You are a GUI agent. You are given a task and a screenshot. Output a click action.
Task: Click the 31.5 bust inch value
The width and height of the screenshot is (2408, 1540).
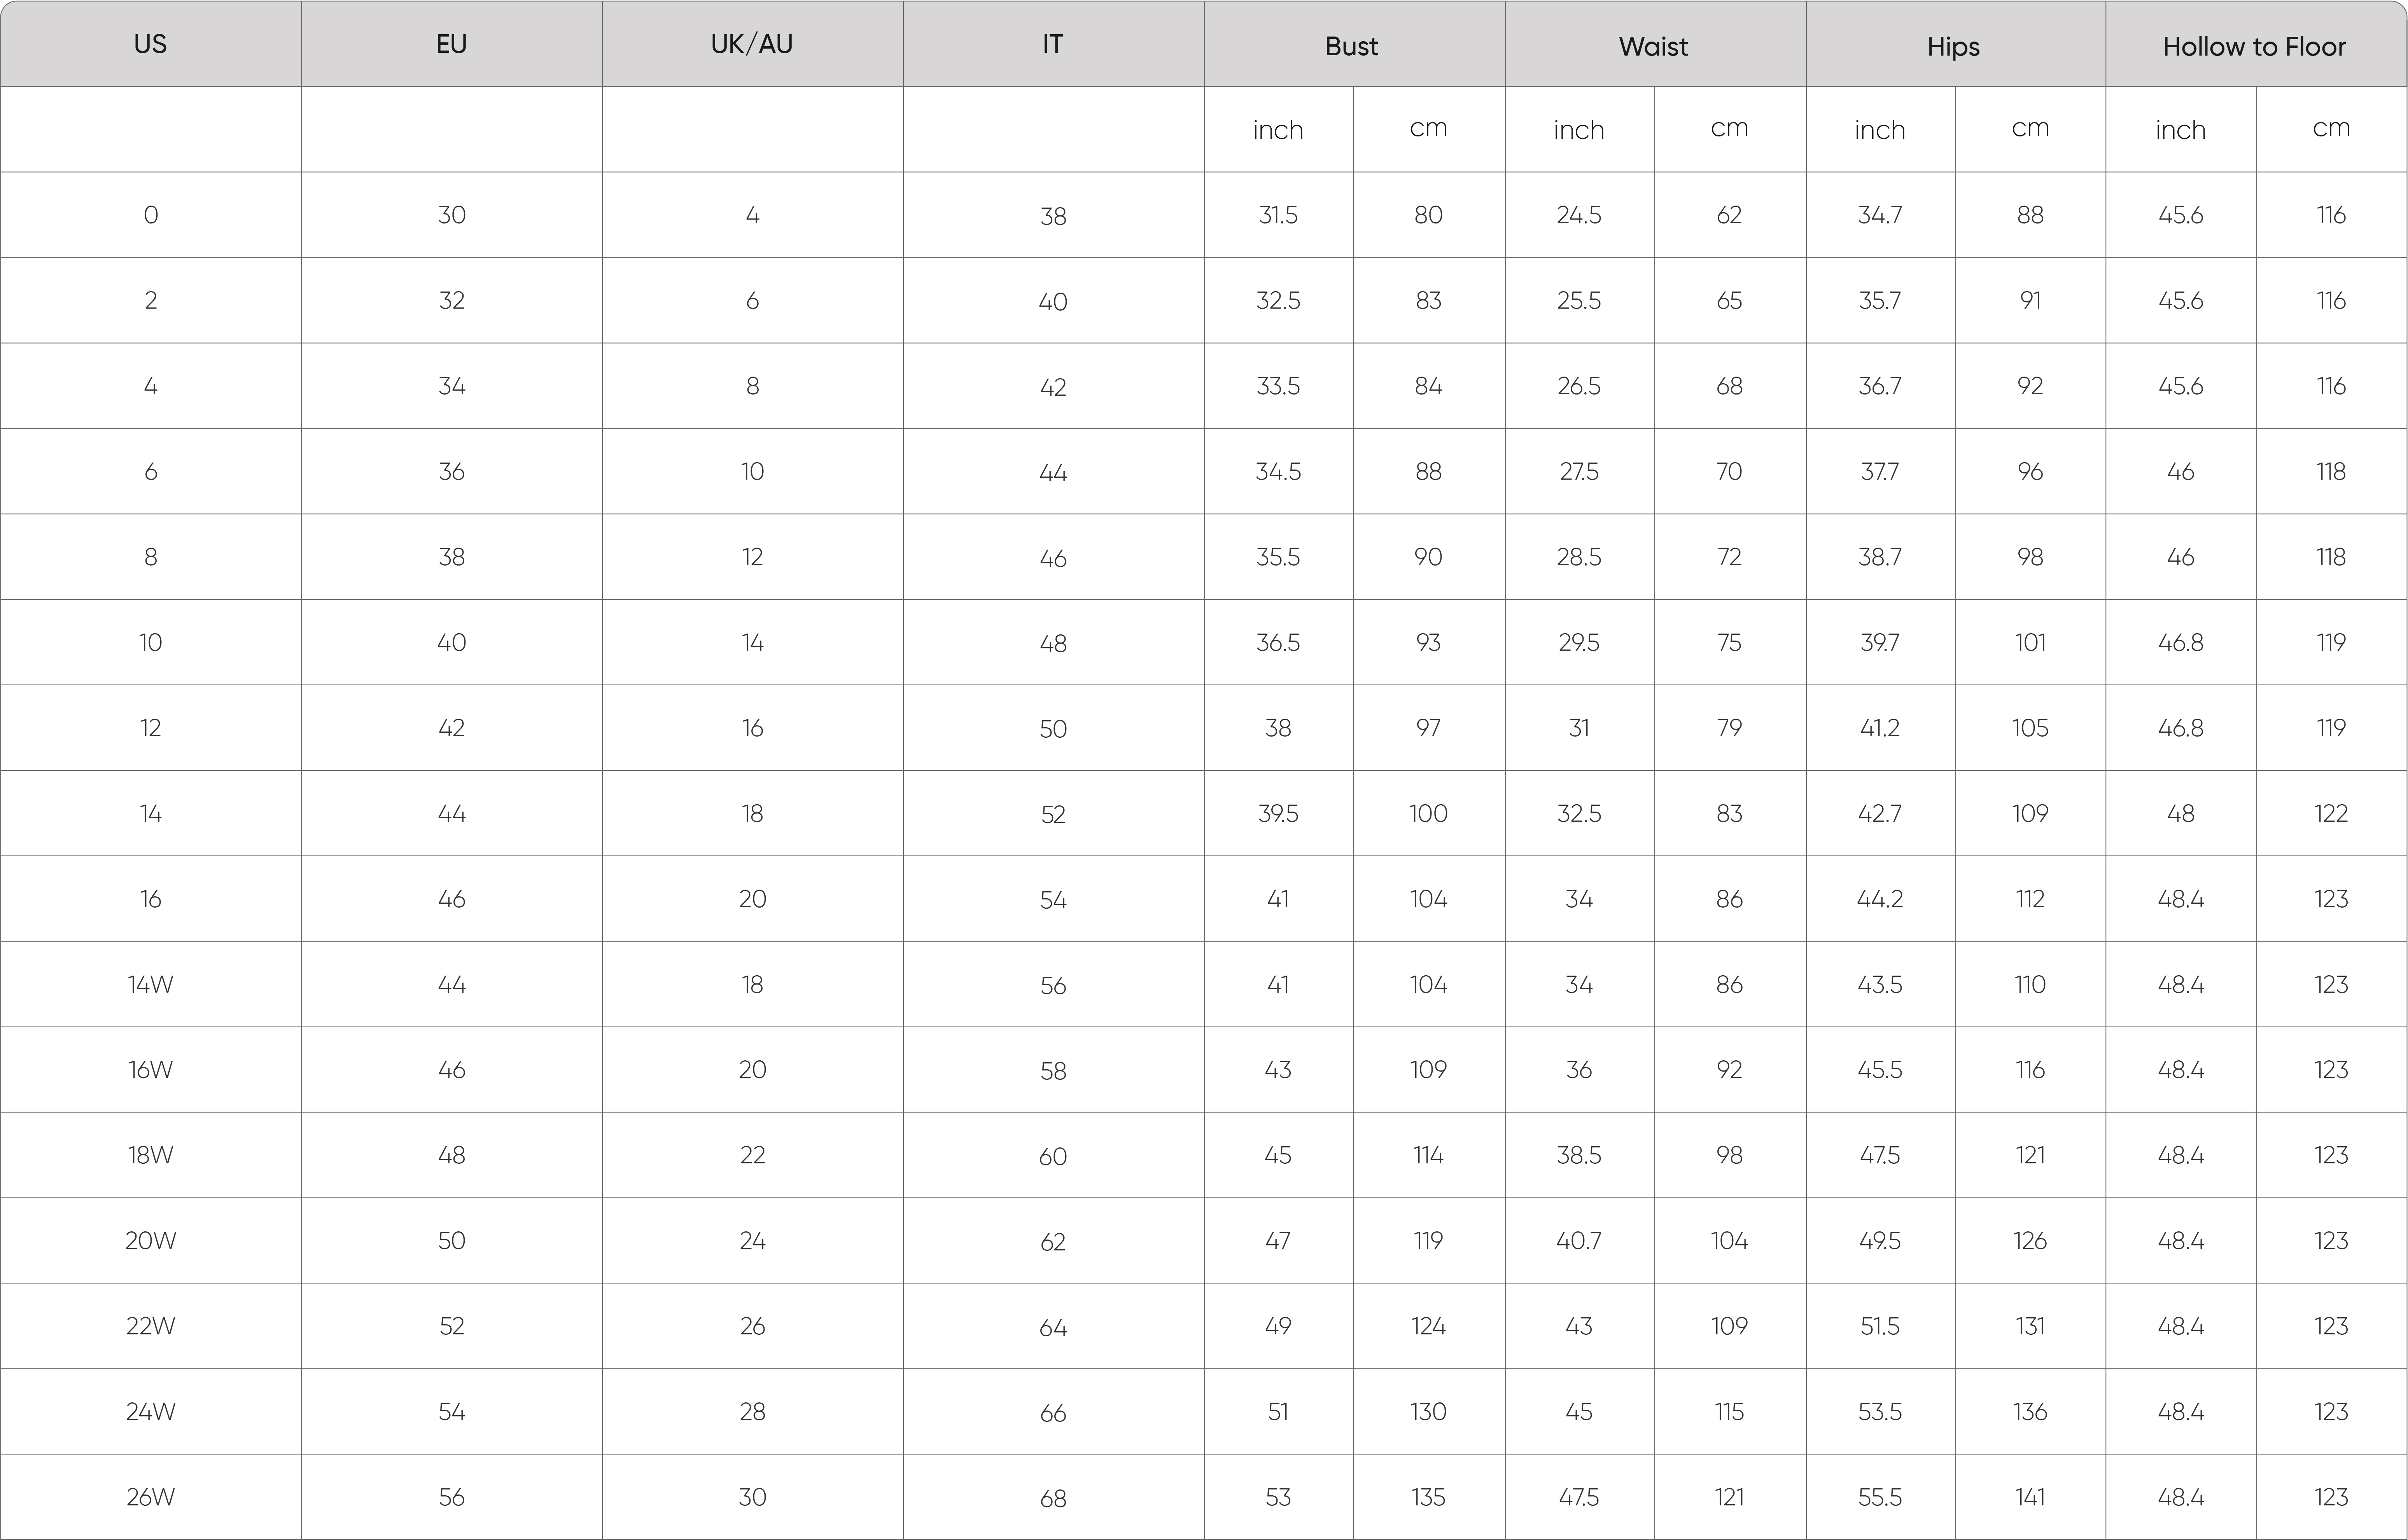[x=1279, y=215]
